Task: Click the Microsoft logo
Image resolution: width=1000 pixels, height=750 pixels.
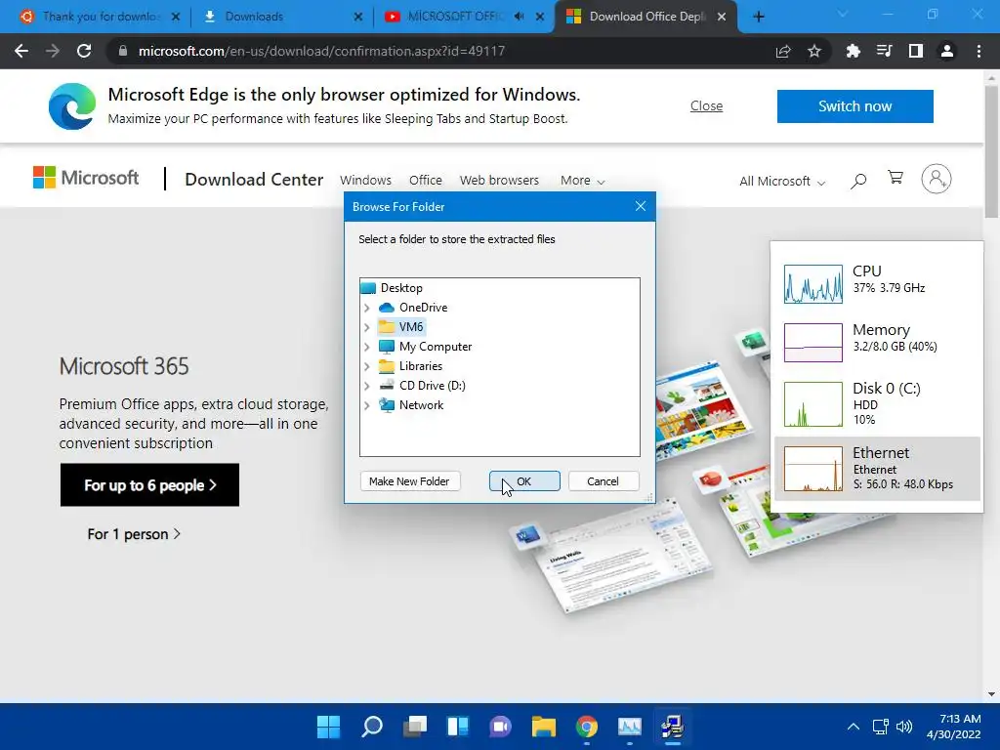Action: click(x=86, y=178)
